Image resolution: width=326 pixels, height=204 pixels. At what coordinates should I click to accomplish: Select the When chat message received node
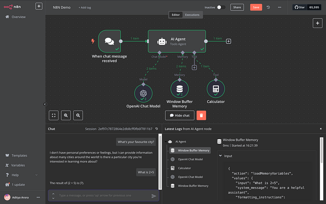click(109, 41)
